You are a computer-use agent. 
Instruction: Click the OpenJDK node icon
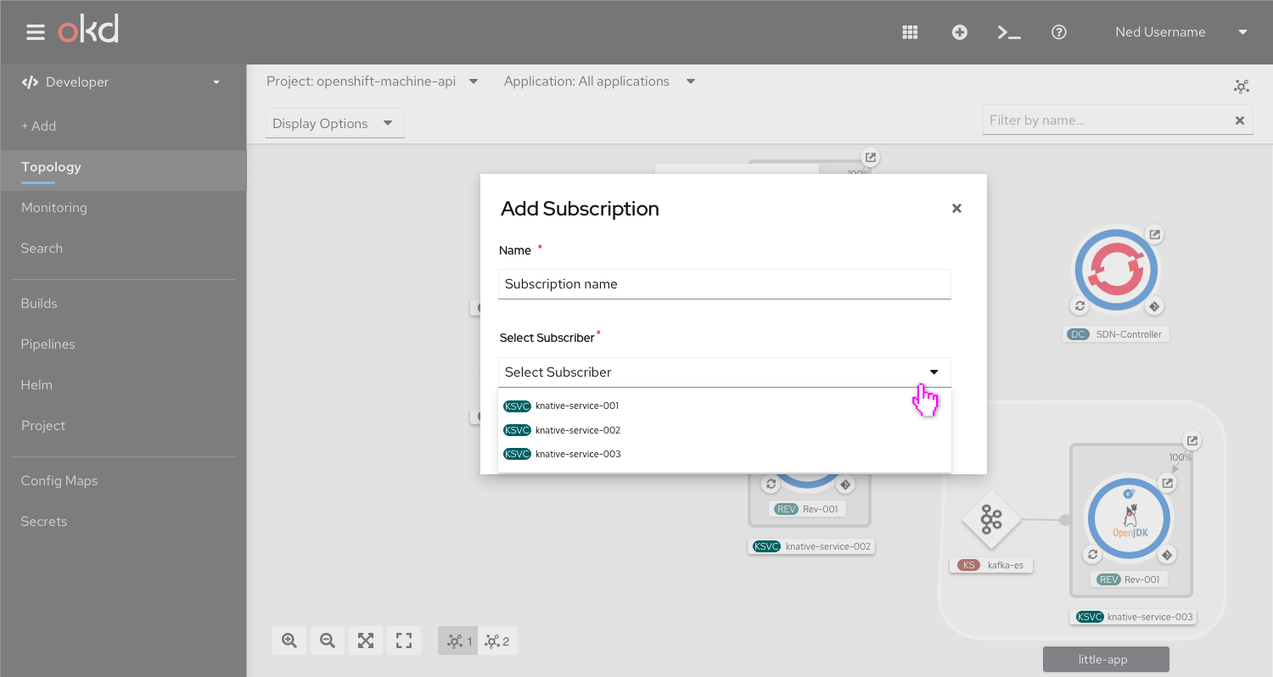point(1130,518)
